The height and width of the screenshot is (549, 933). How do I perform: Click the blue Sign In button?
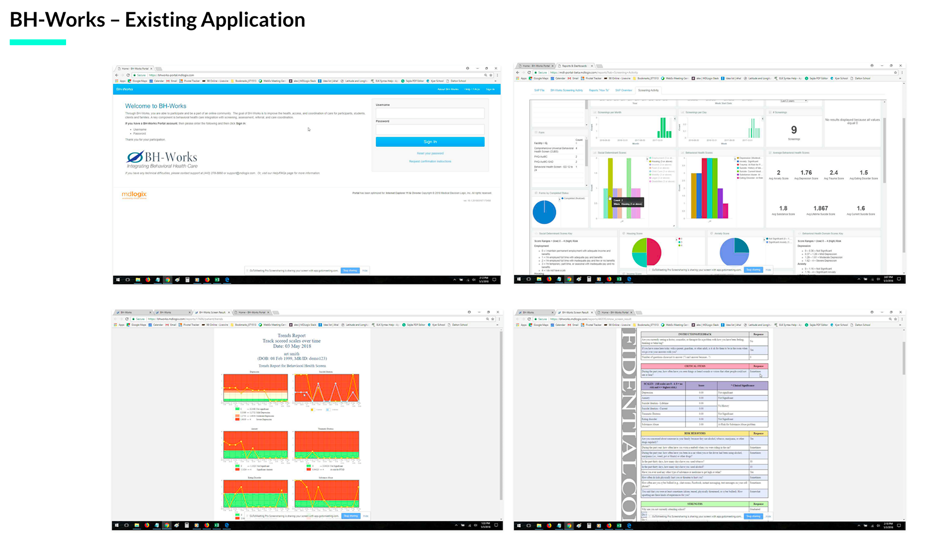pyautogui.click(x=430, y=142)
